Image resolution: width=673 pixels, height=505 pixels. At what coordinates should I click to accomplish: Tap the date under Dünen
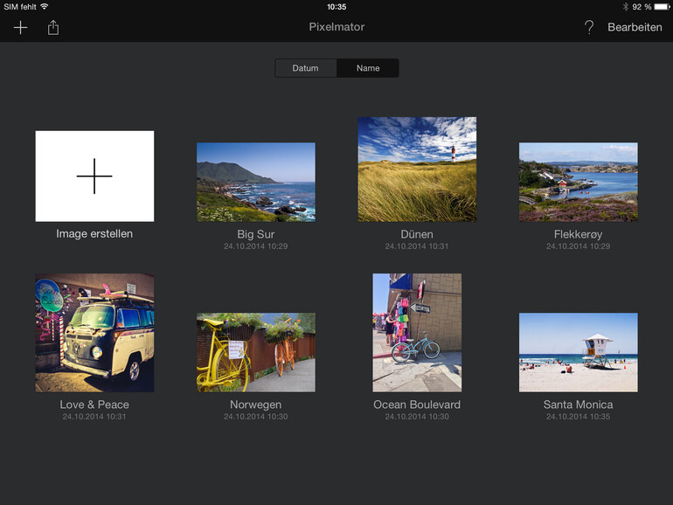tap(417, 246)
